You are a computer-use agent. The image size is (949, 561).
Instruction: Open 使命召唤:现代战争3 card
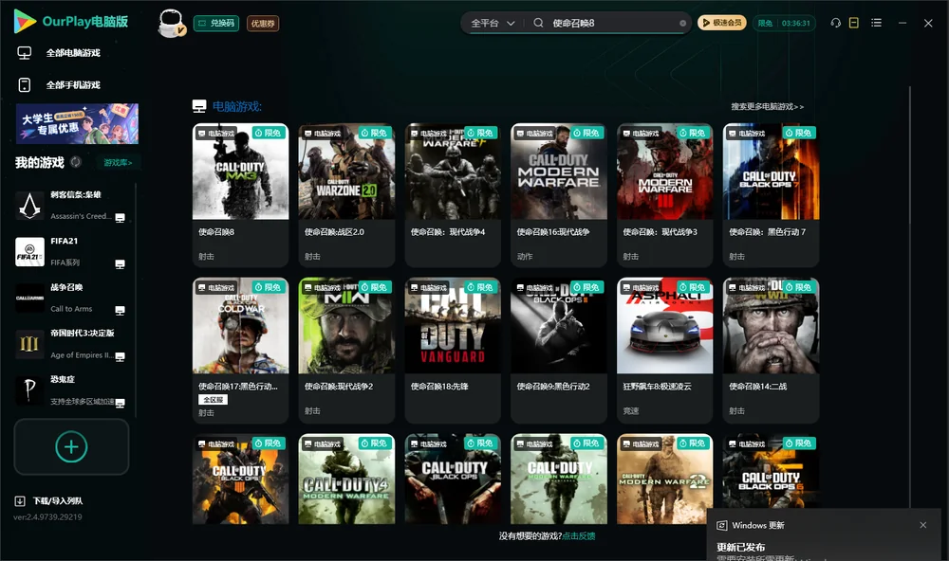click(x=664, y=195)
